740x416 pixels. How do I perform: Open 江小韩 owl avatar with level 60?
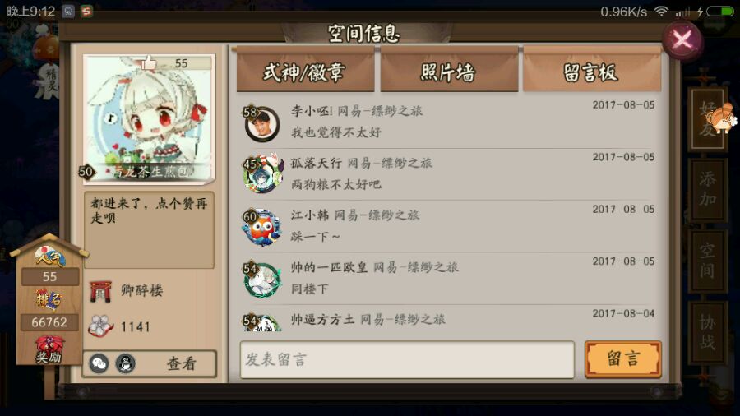click(261, 228)
